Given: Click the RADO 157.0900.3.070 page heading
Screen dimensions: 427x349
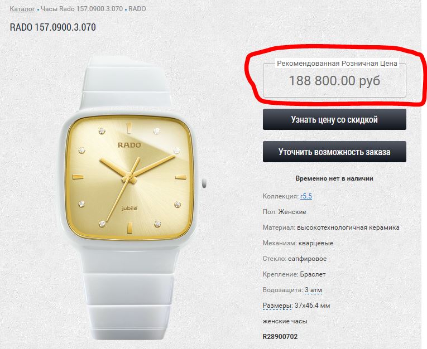Looking at the screenshot, I should (x=53, y=27).
